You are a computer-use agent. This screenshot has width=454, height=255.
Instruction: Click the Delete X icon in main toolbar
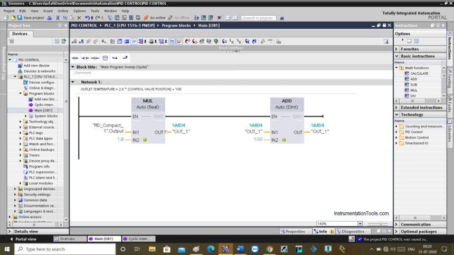(79, 17)
